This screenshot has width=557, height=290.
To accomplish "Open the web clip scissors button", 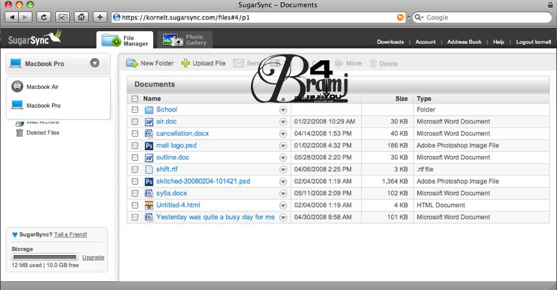I will (63, 17).
